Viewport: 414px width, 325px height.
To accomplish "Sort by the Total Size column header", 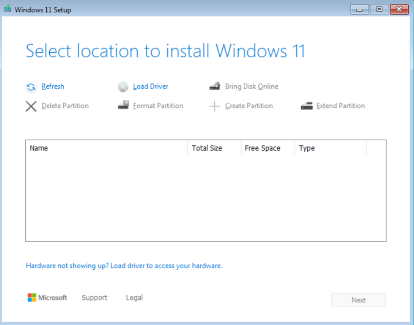I will coord(214,148).
